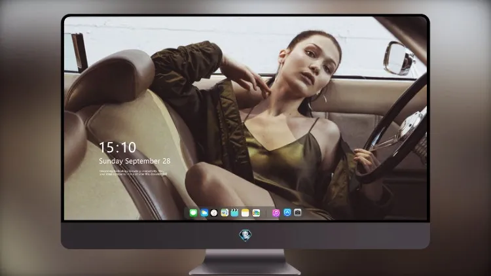Viewport: 491px width, 276px height.
Task: Open the Camera app in dock
Action: point(298,213)
